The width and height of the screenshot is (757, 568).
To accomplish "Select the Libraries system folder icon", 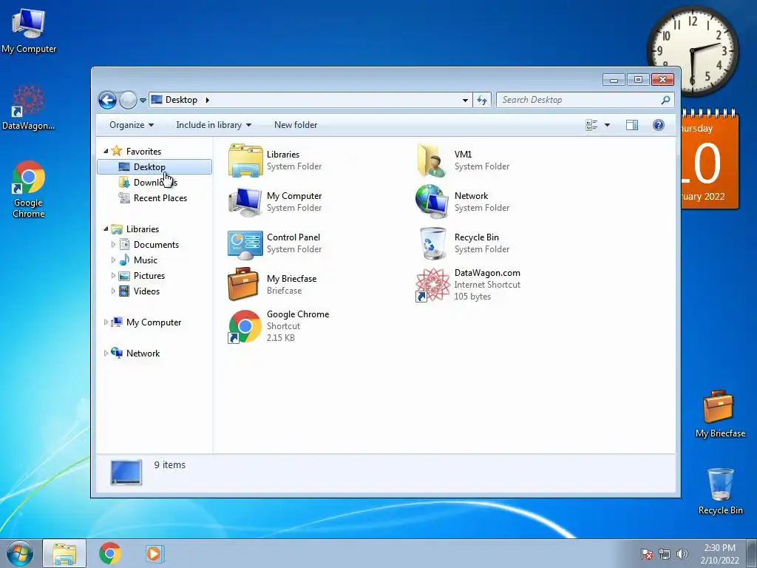I will pyautogui.click(x=245, y=160).
